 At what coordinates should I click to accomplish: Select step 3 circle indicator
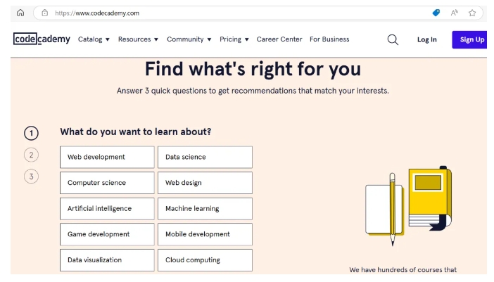pyautogui.click(x=31, y=177)
